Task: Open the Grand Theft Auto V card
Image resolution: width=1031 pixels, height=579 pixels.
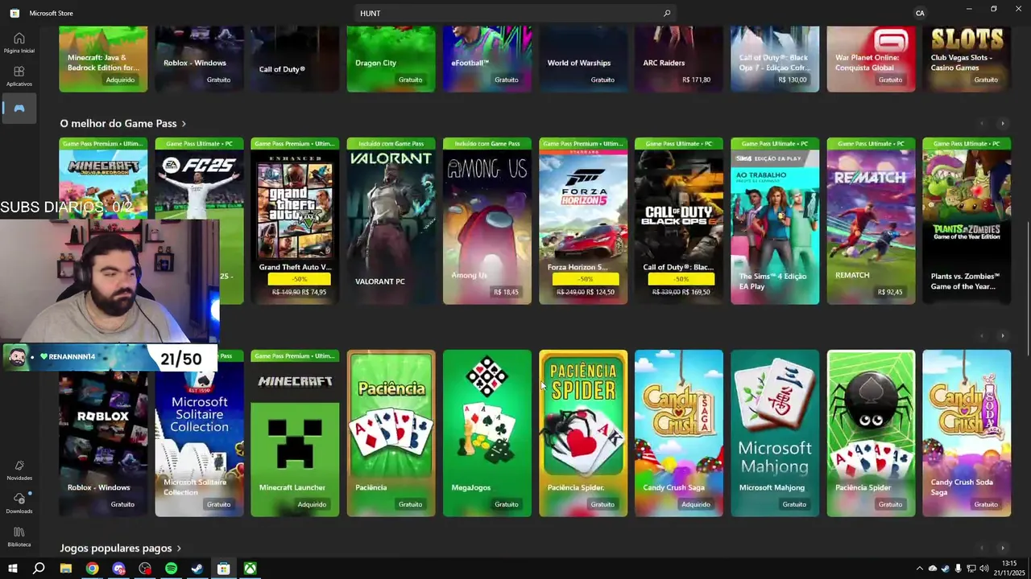Action: point(295,221)
